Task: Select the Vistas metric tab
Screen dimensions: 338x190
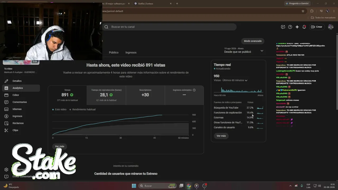Action: point(67,95)
